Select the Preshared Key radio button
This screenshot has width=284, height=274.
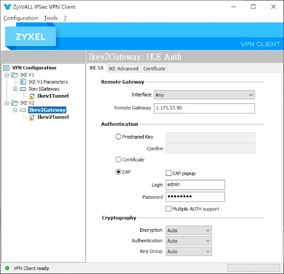tap(118, 136)
